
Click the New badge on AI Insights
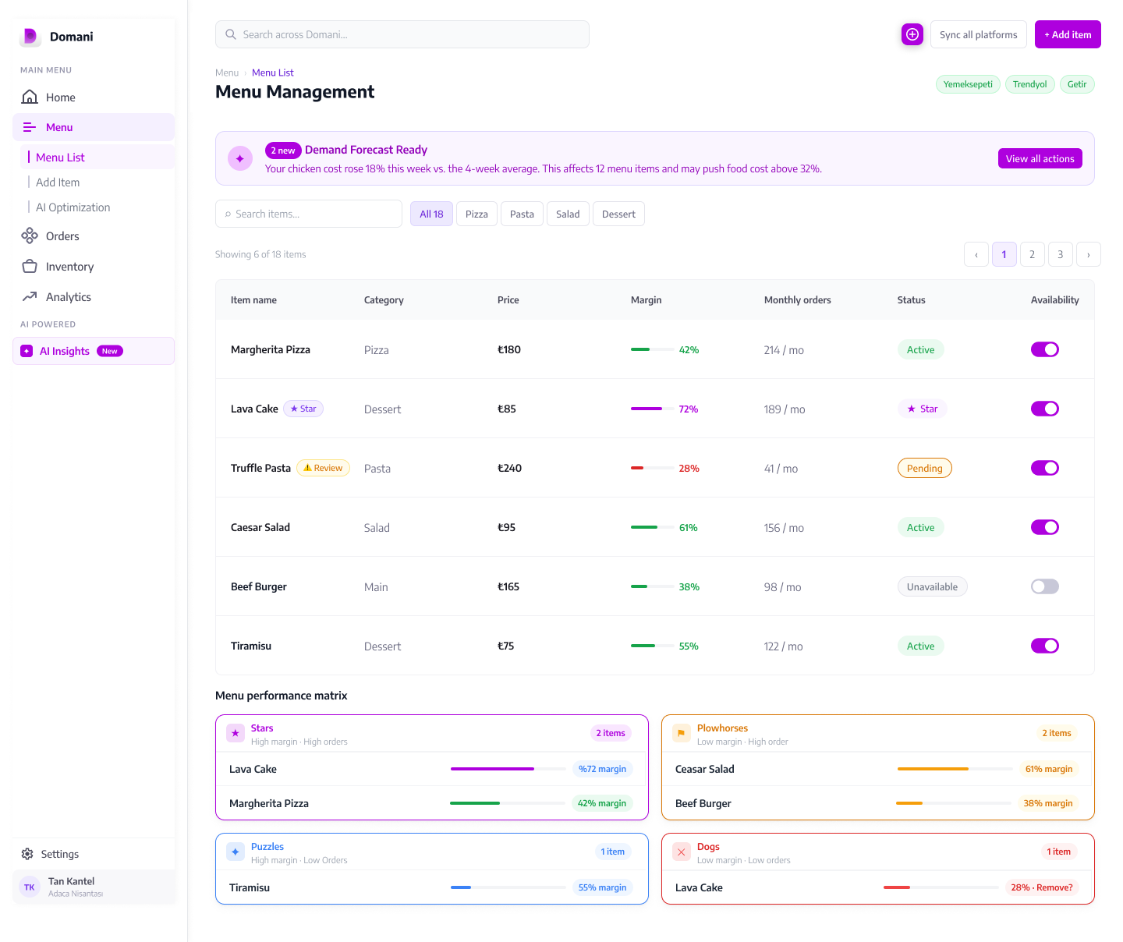click(x=110, y=351)
